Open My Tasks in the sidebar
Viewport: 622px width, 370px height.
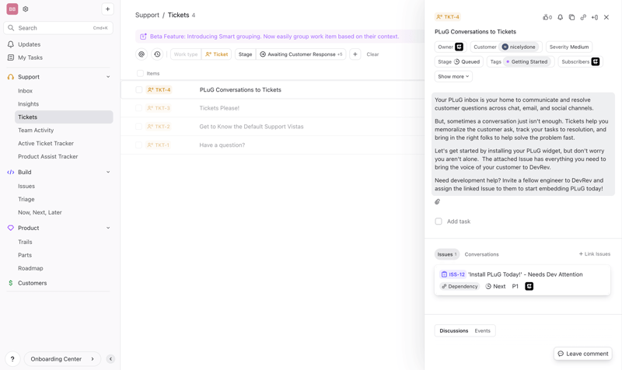click(30, 58)
